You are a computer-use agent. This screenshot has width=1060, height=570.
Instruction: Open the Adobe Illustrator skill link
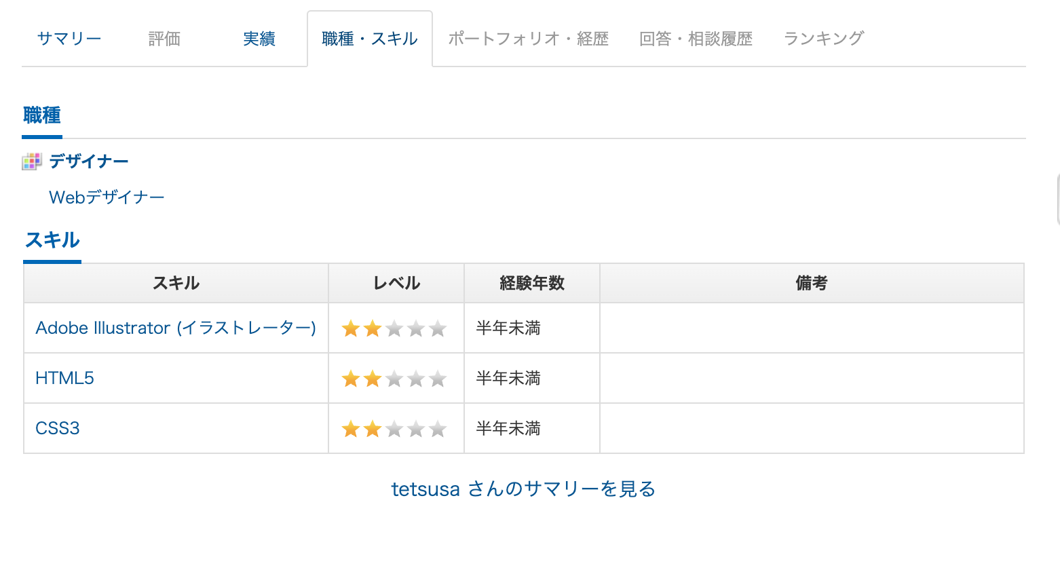click(x=176, y=328)
